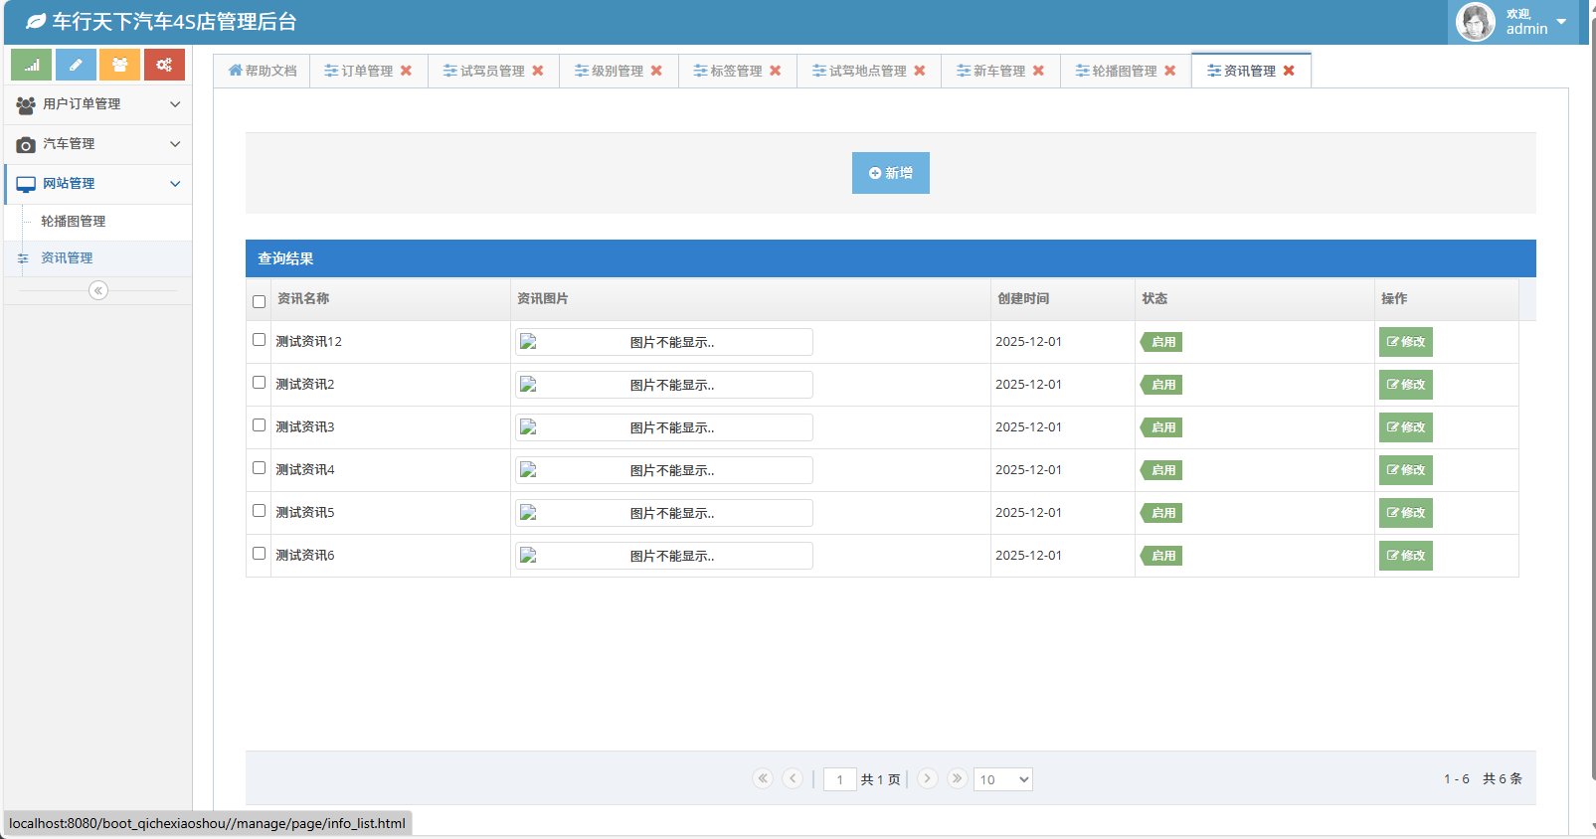Click the orange users shortcut icon
The image size is (1596, 839).
coord(119,65)
